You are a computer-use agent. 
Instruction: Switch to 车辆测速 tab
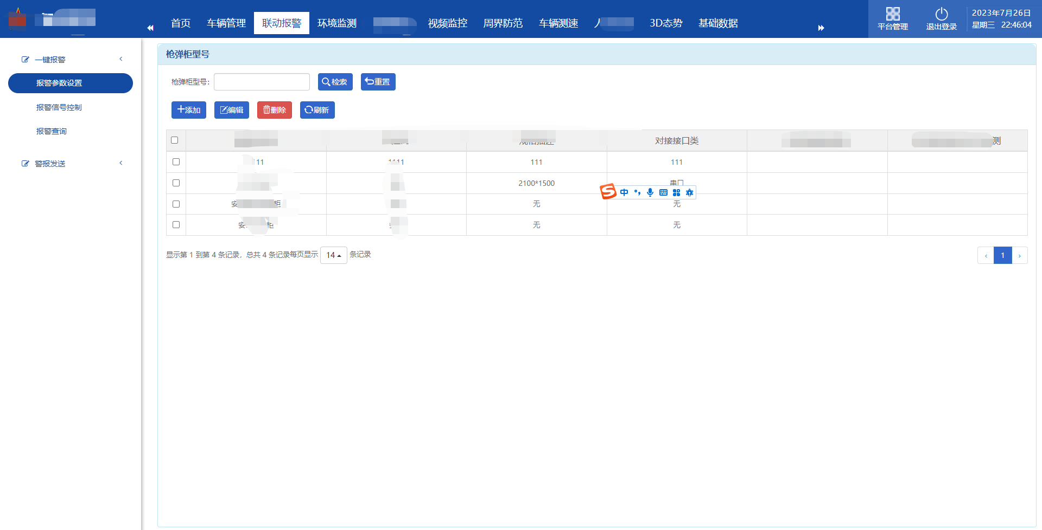click(x=558, y=23)
